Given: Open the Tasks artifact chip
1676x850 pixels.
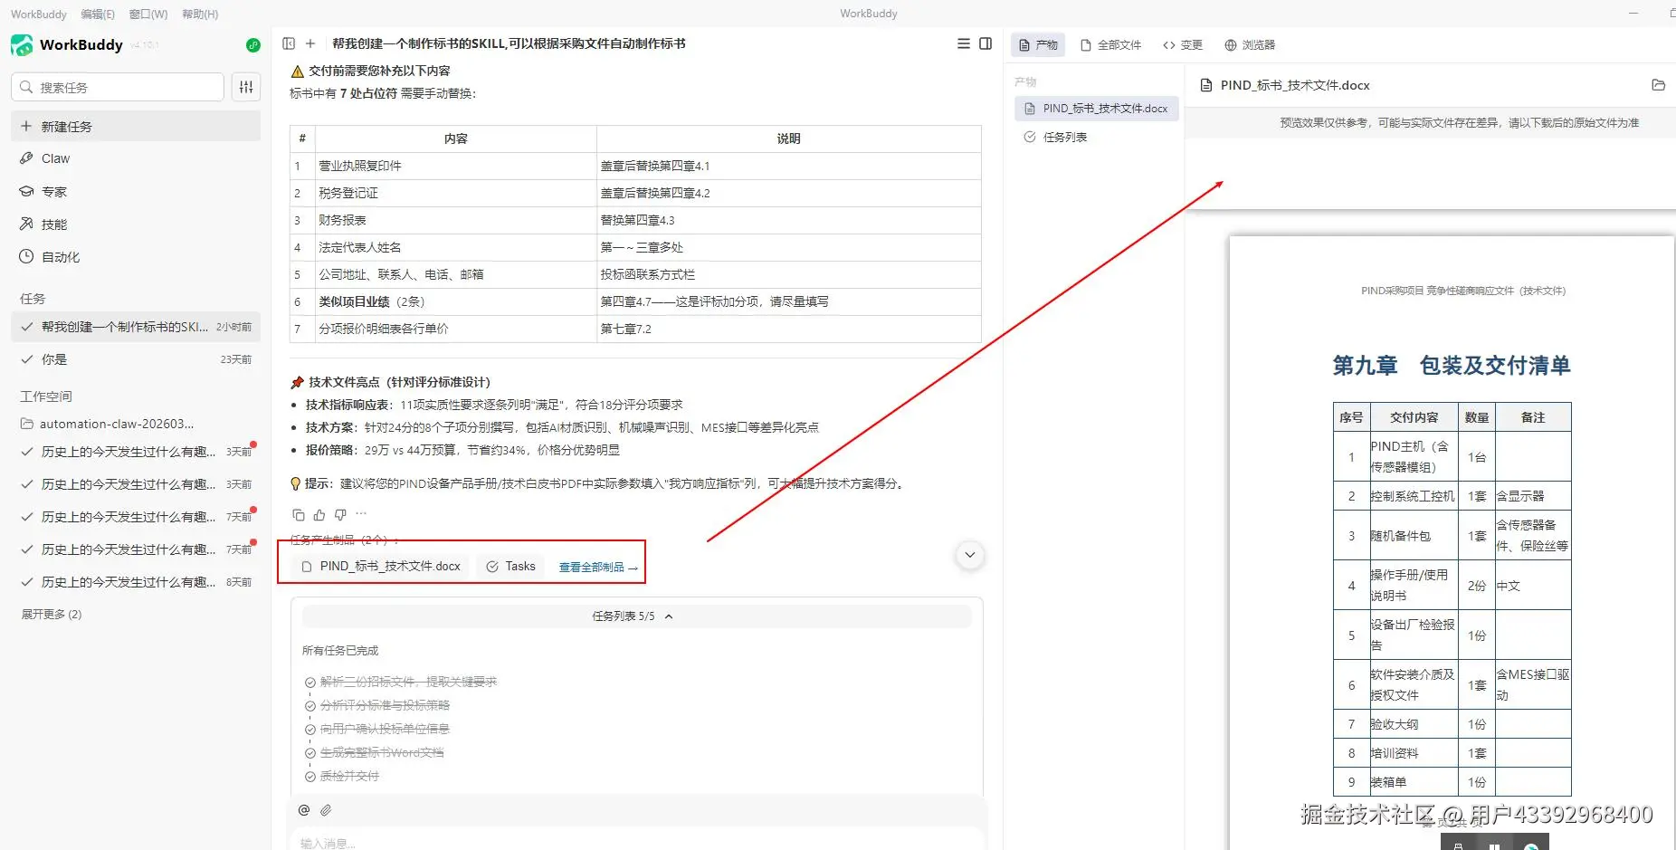Looking at the screenshot, I should coord(510,567).
